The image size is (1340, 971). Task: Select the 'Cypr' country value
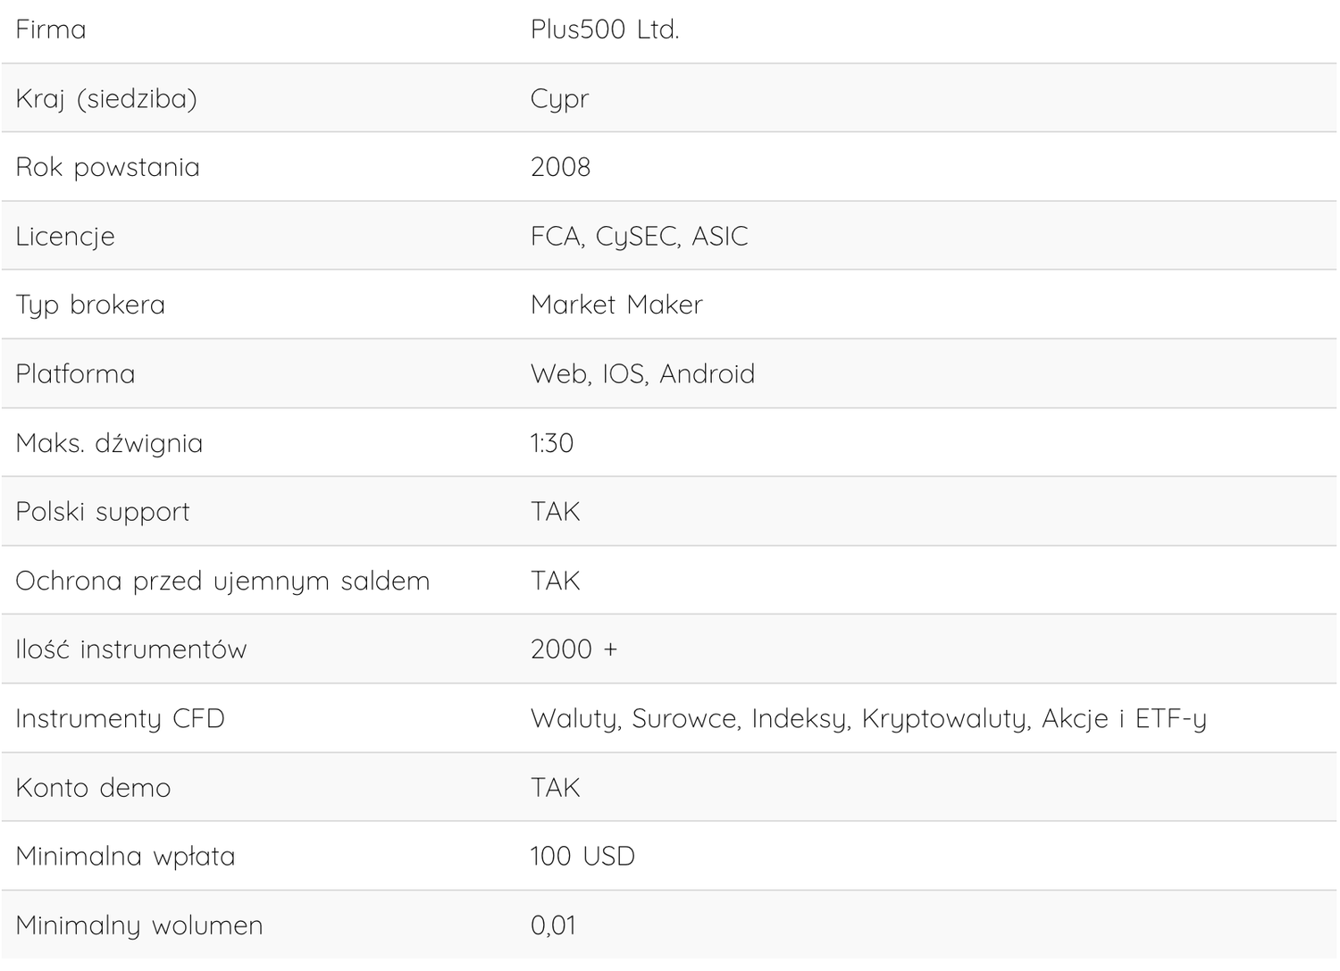click(x=559, y=99)
